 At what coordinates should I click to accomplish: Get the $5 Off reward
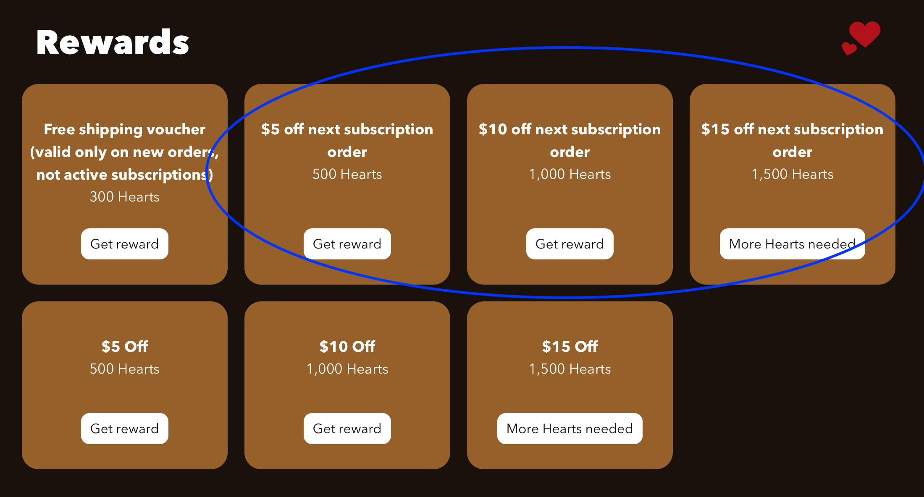(125, 429)
